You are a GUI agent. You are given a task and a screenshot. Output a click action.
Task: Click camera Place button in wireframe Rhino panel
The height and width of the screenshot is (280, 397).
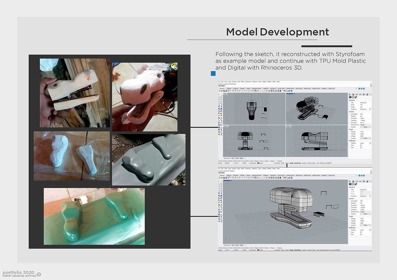[x=366, y=127]
